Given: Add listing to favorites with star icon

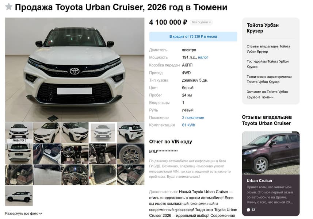Looking at the screenshot, I should pyautogui.click(x=9, y=7).
